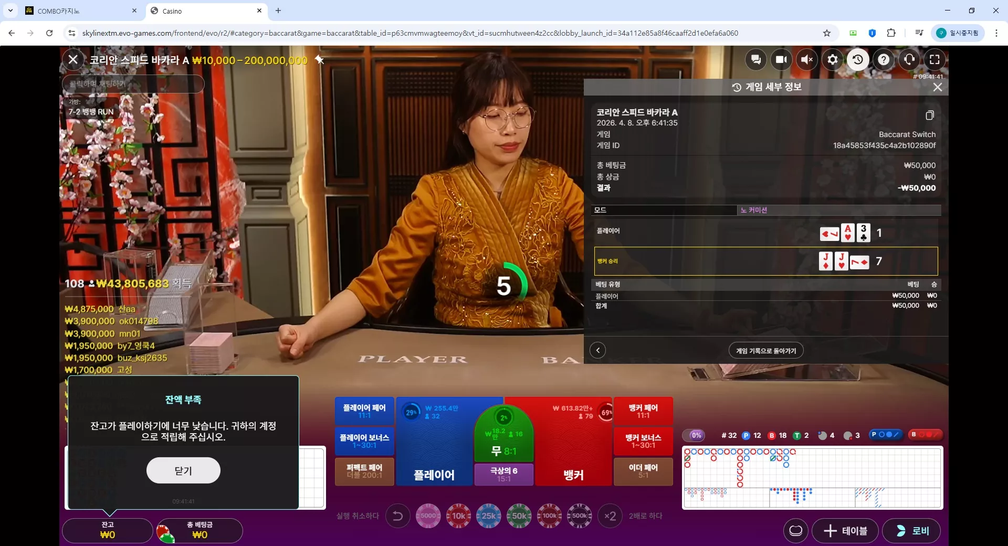Screen dimensions: 1008x546
Task: Switch to Casino browser tab
Action: (x=206, y=11)
